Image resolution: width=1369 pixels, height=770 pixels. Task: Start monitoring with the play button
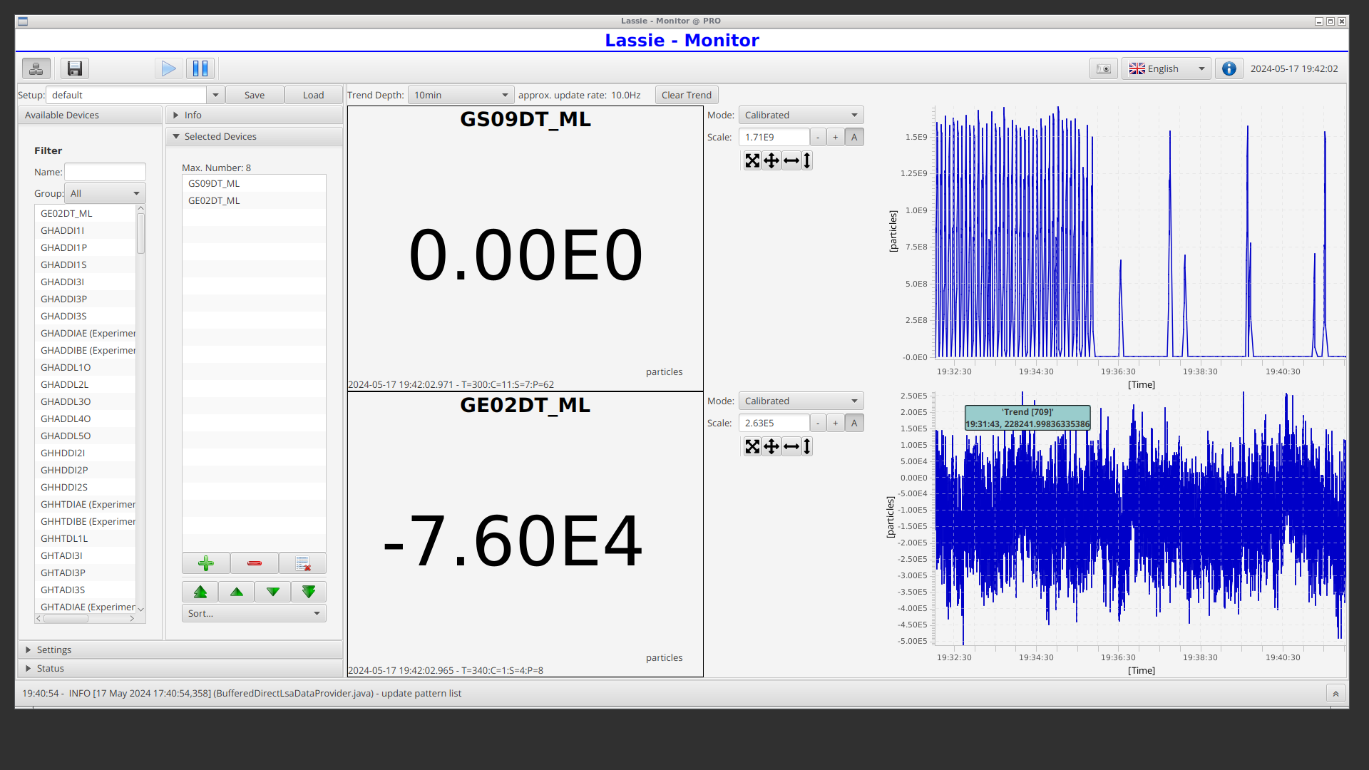pos(169,68)
